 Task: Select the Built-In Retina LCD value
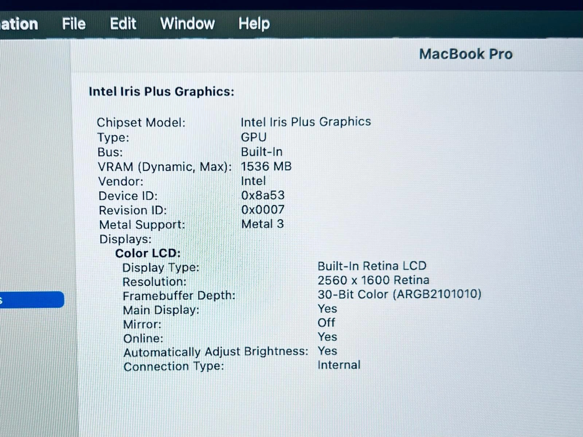click(x=372, y=266)
